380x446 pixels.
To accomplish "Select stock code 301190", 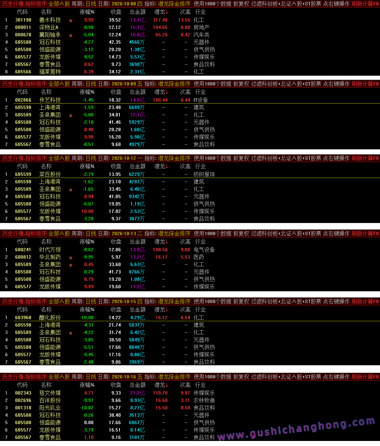I will tap(23, 20).
